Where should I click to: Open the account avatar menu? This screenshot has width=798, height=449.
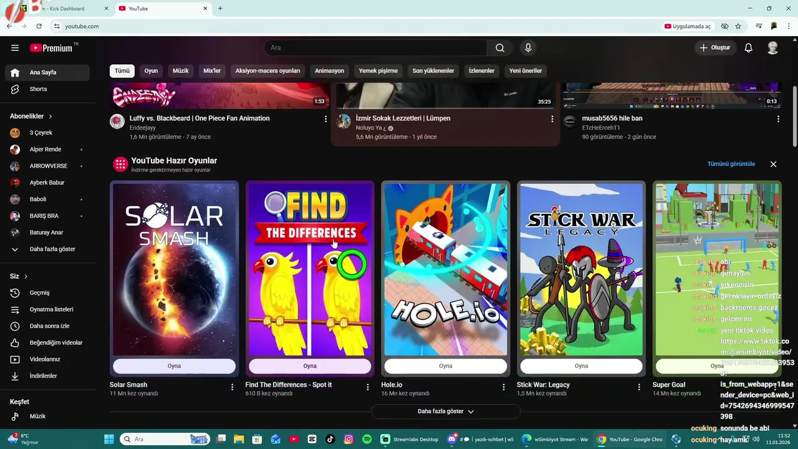point(772,48)
